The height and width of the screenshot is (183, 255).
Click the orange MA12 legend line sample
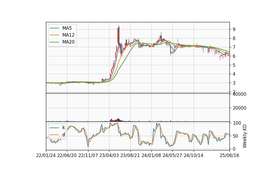[x=54, y=35]
